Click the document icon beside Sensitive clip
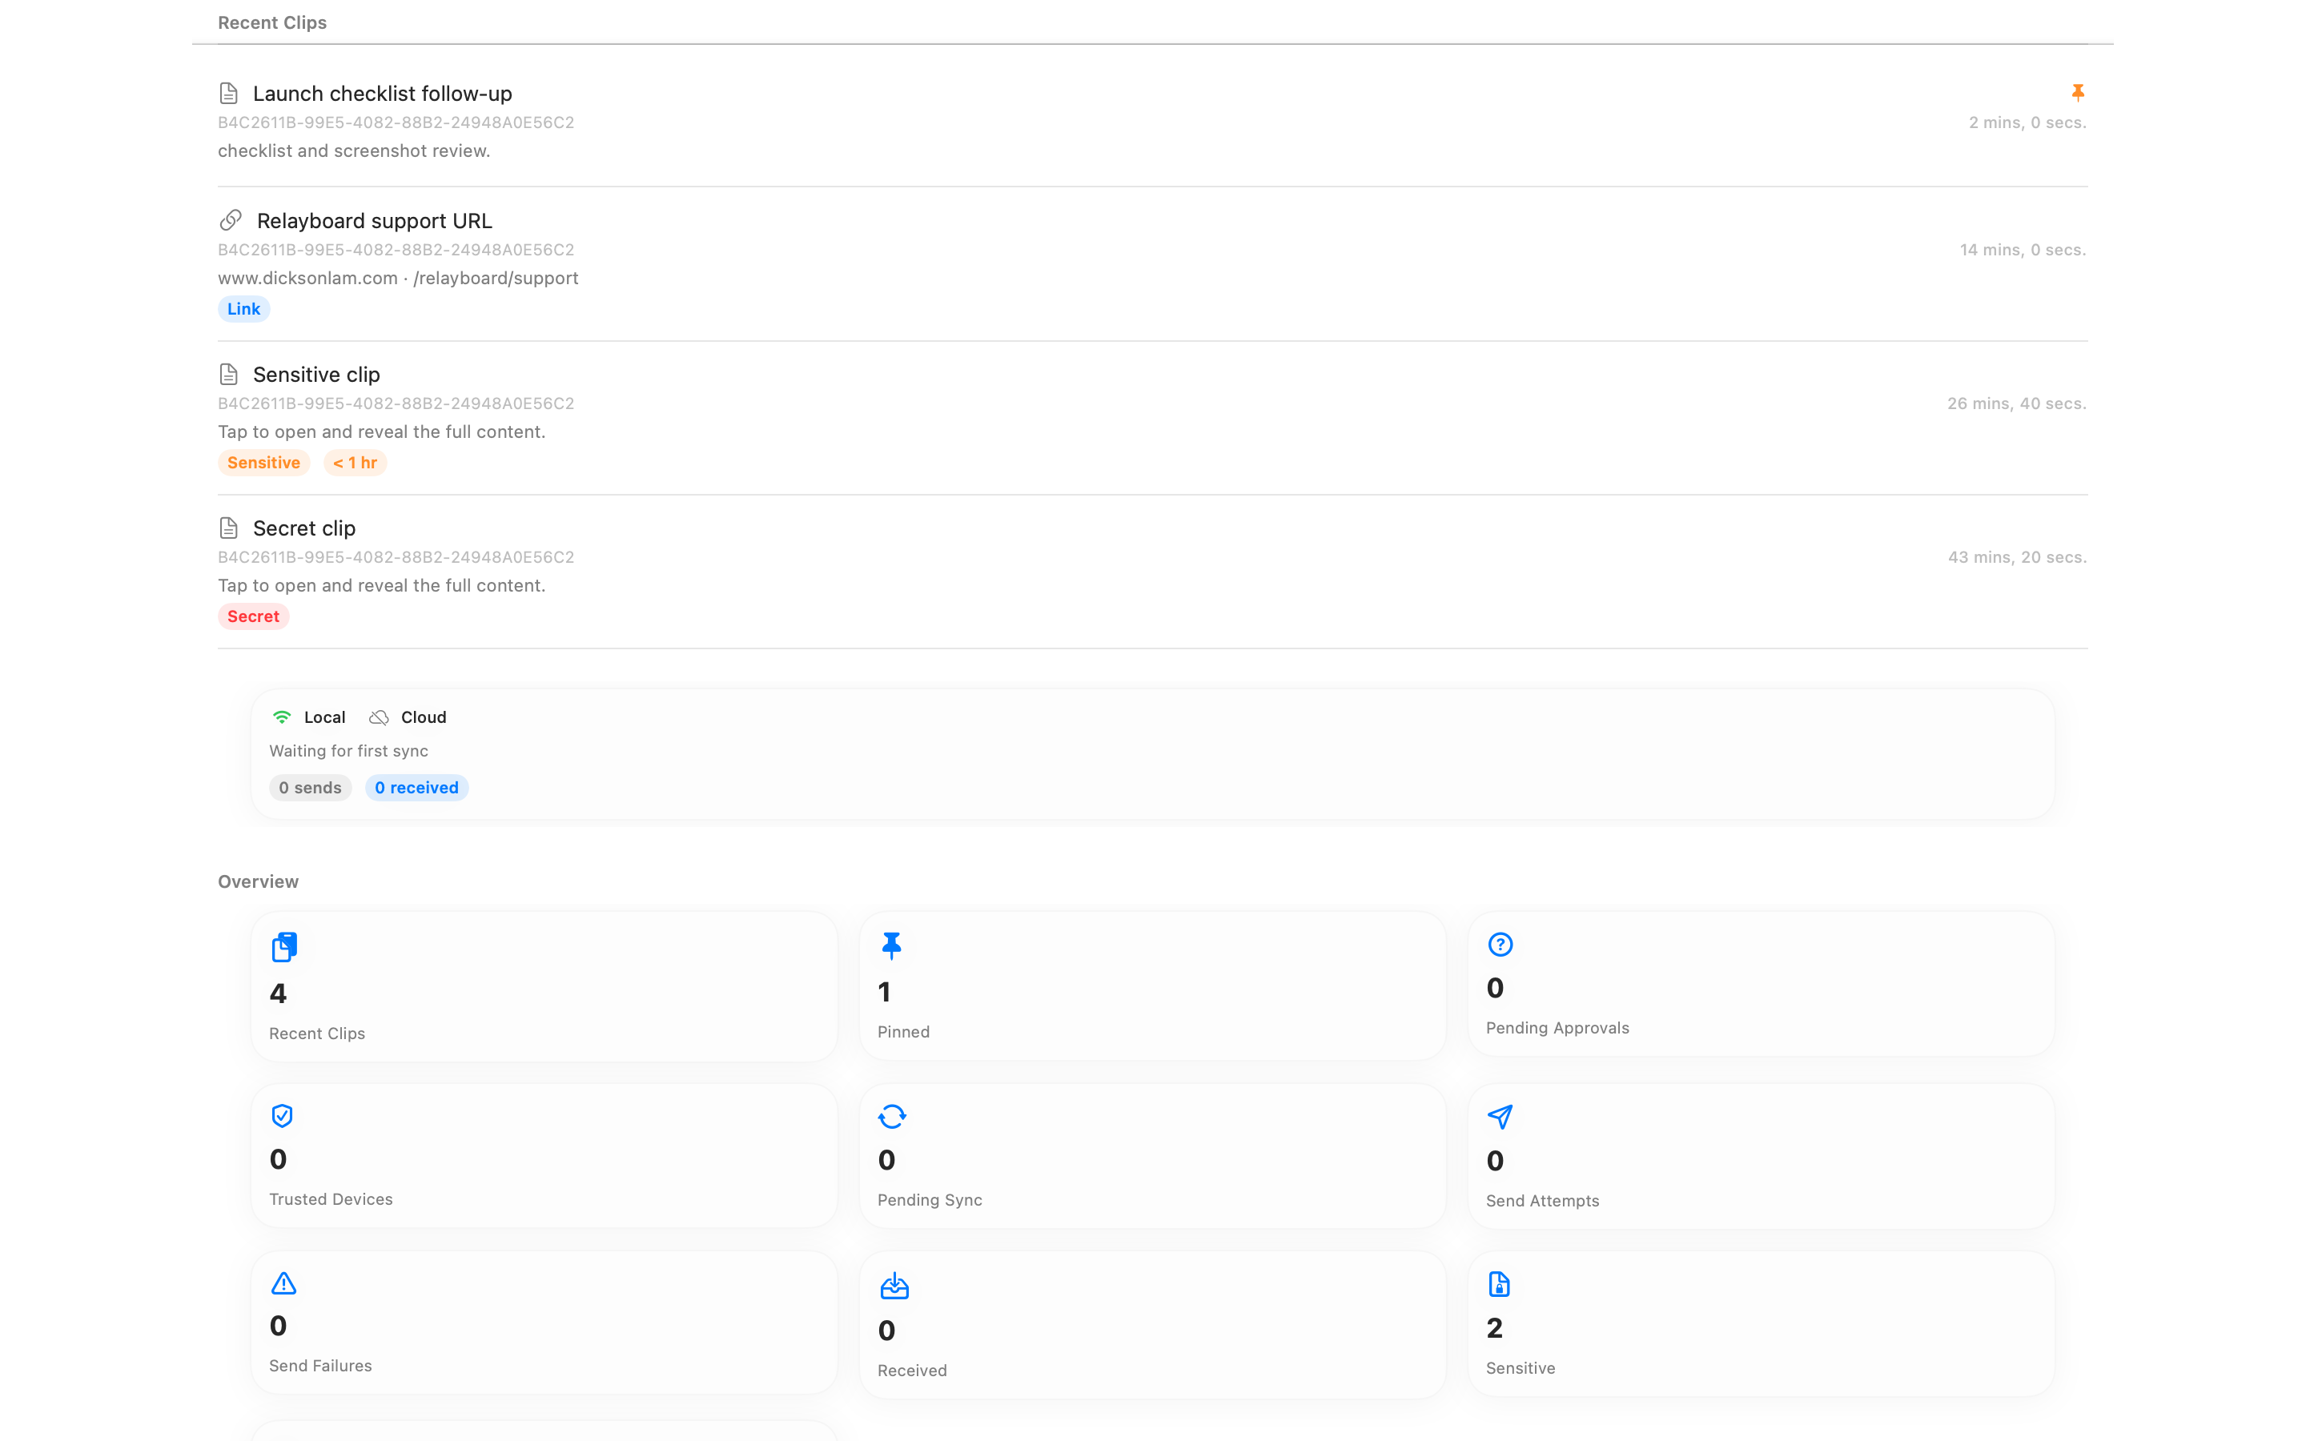This screenshot has width=2306, height=1441. pyautogui.click(x=229, y=375)
